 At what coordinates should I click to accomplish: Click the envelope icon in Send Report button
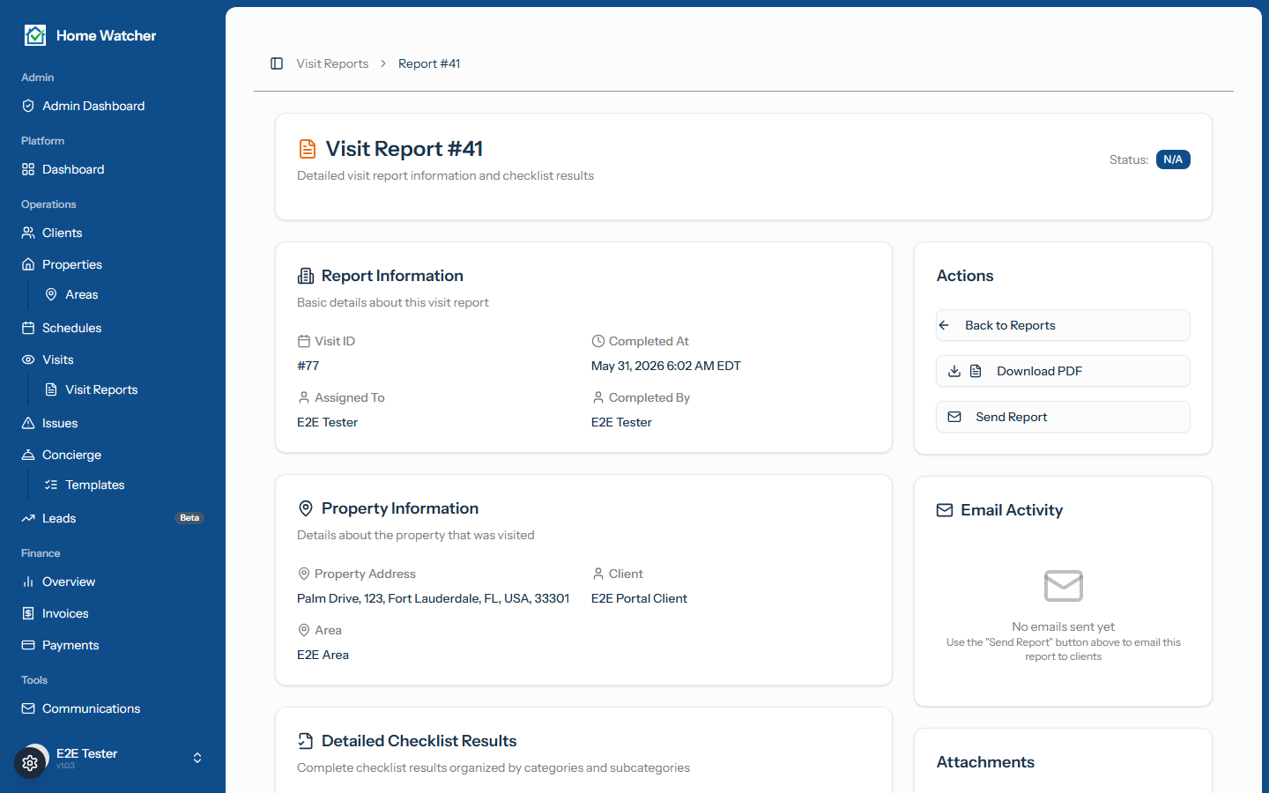pyautogui.click(x=954, y=417)
